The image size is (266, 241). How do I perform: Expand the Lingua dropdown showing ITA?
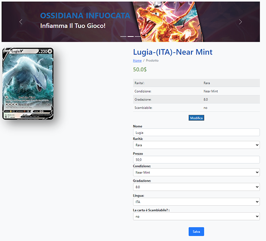coord(196,202)
